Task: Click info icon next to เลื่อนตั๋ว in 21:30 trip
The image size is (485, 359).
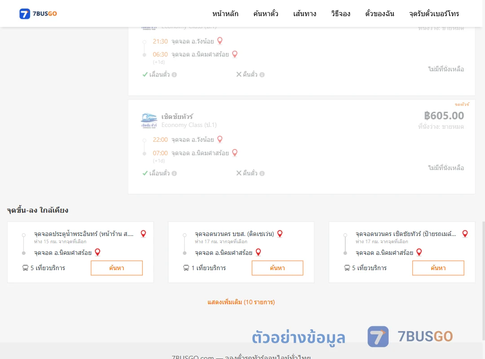Action: [174, 74]
